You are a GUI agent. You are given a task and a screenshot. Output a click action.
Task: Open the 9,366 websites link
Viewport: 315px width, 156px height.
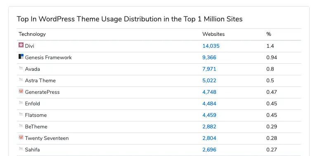209,58
